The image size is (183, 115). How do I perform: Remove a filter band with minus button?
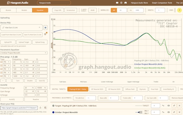(9, 81)
